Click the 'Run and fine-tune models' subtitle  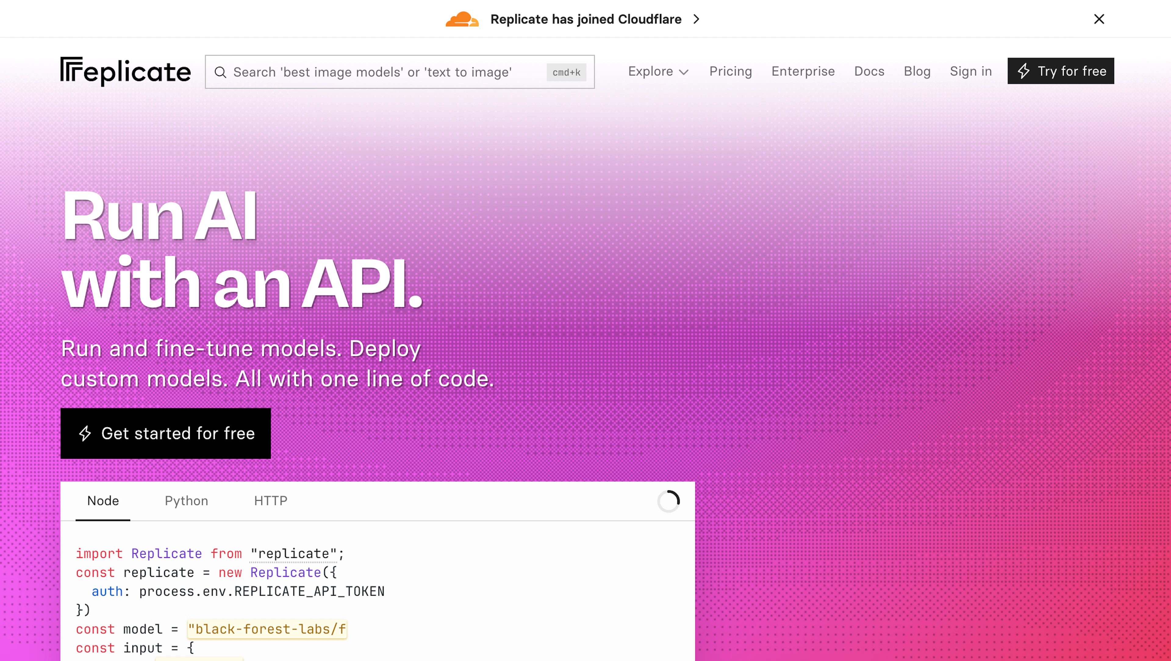click(x=277, y=363)
